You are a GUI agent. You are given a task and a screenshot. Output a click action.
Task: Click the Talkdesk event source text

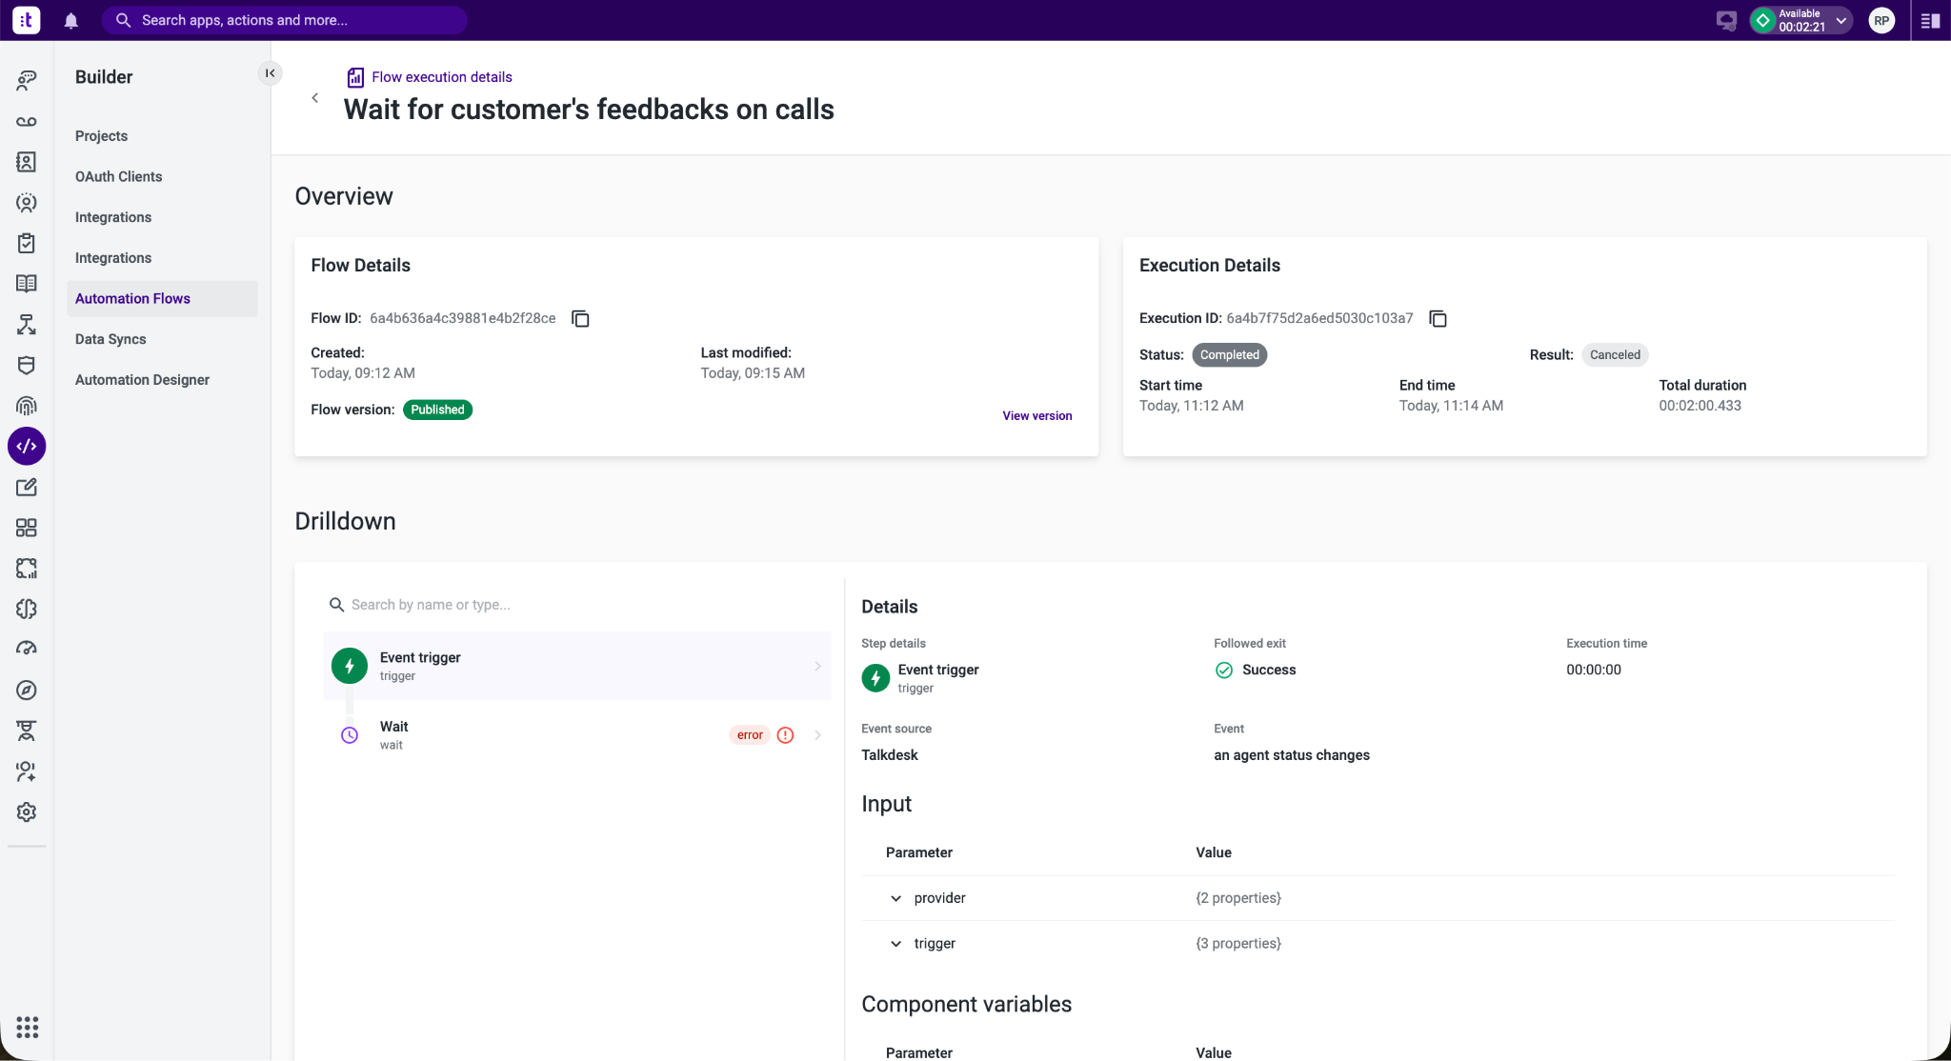point(890,755)
